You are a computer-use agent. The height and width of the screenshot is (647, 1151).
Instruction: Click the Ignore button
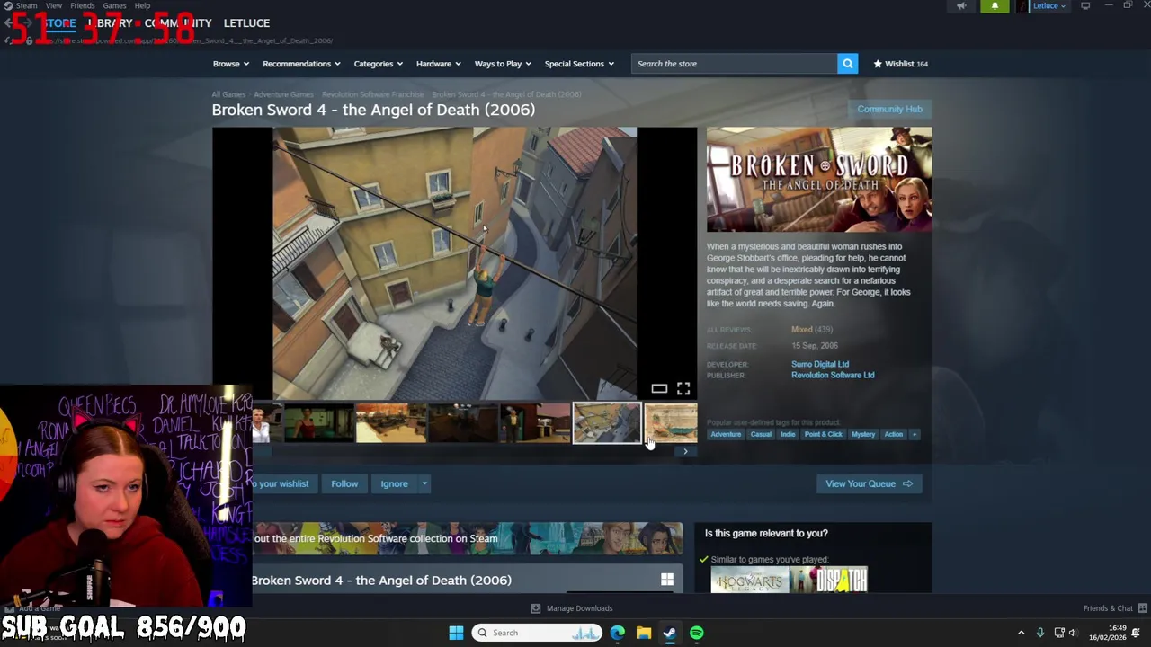pos(394,483)
